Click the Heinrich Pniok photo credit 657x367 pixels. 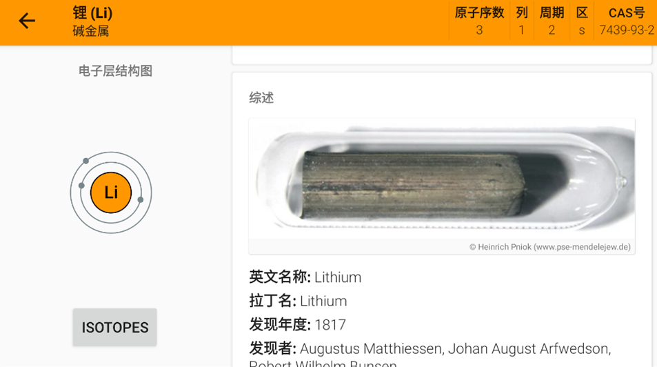point(549,247)
